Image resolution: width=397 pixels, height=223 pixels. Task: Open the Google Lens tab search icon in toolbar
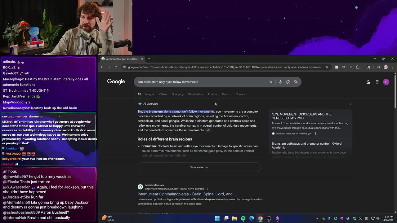[x=368, y=67]
